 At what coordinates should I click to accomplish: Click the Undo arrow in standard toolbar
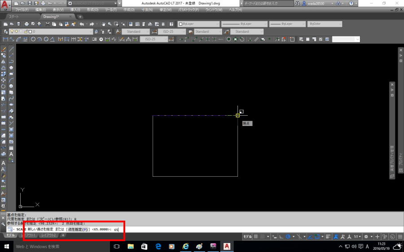click(82, 24)
